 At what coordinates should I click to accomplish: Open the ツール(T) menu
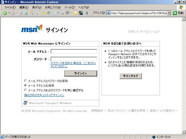tap(69, 7)
